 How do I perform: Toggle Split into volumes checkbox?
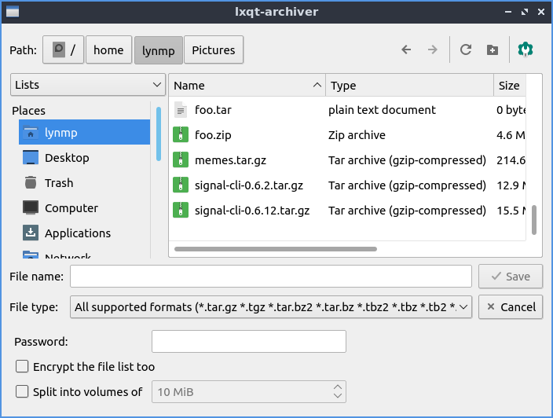[22, 391]
